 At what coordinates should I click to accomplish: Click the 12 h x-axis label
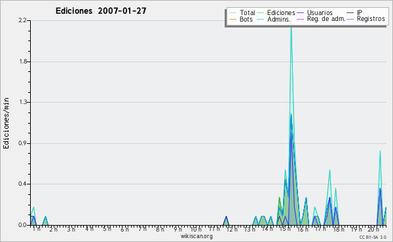pos(232,229)
